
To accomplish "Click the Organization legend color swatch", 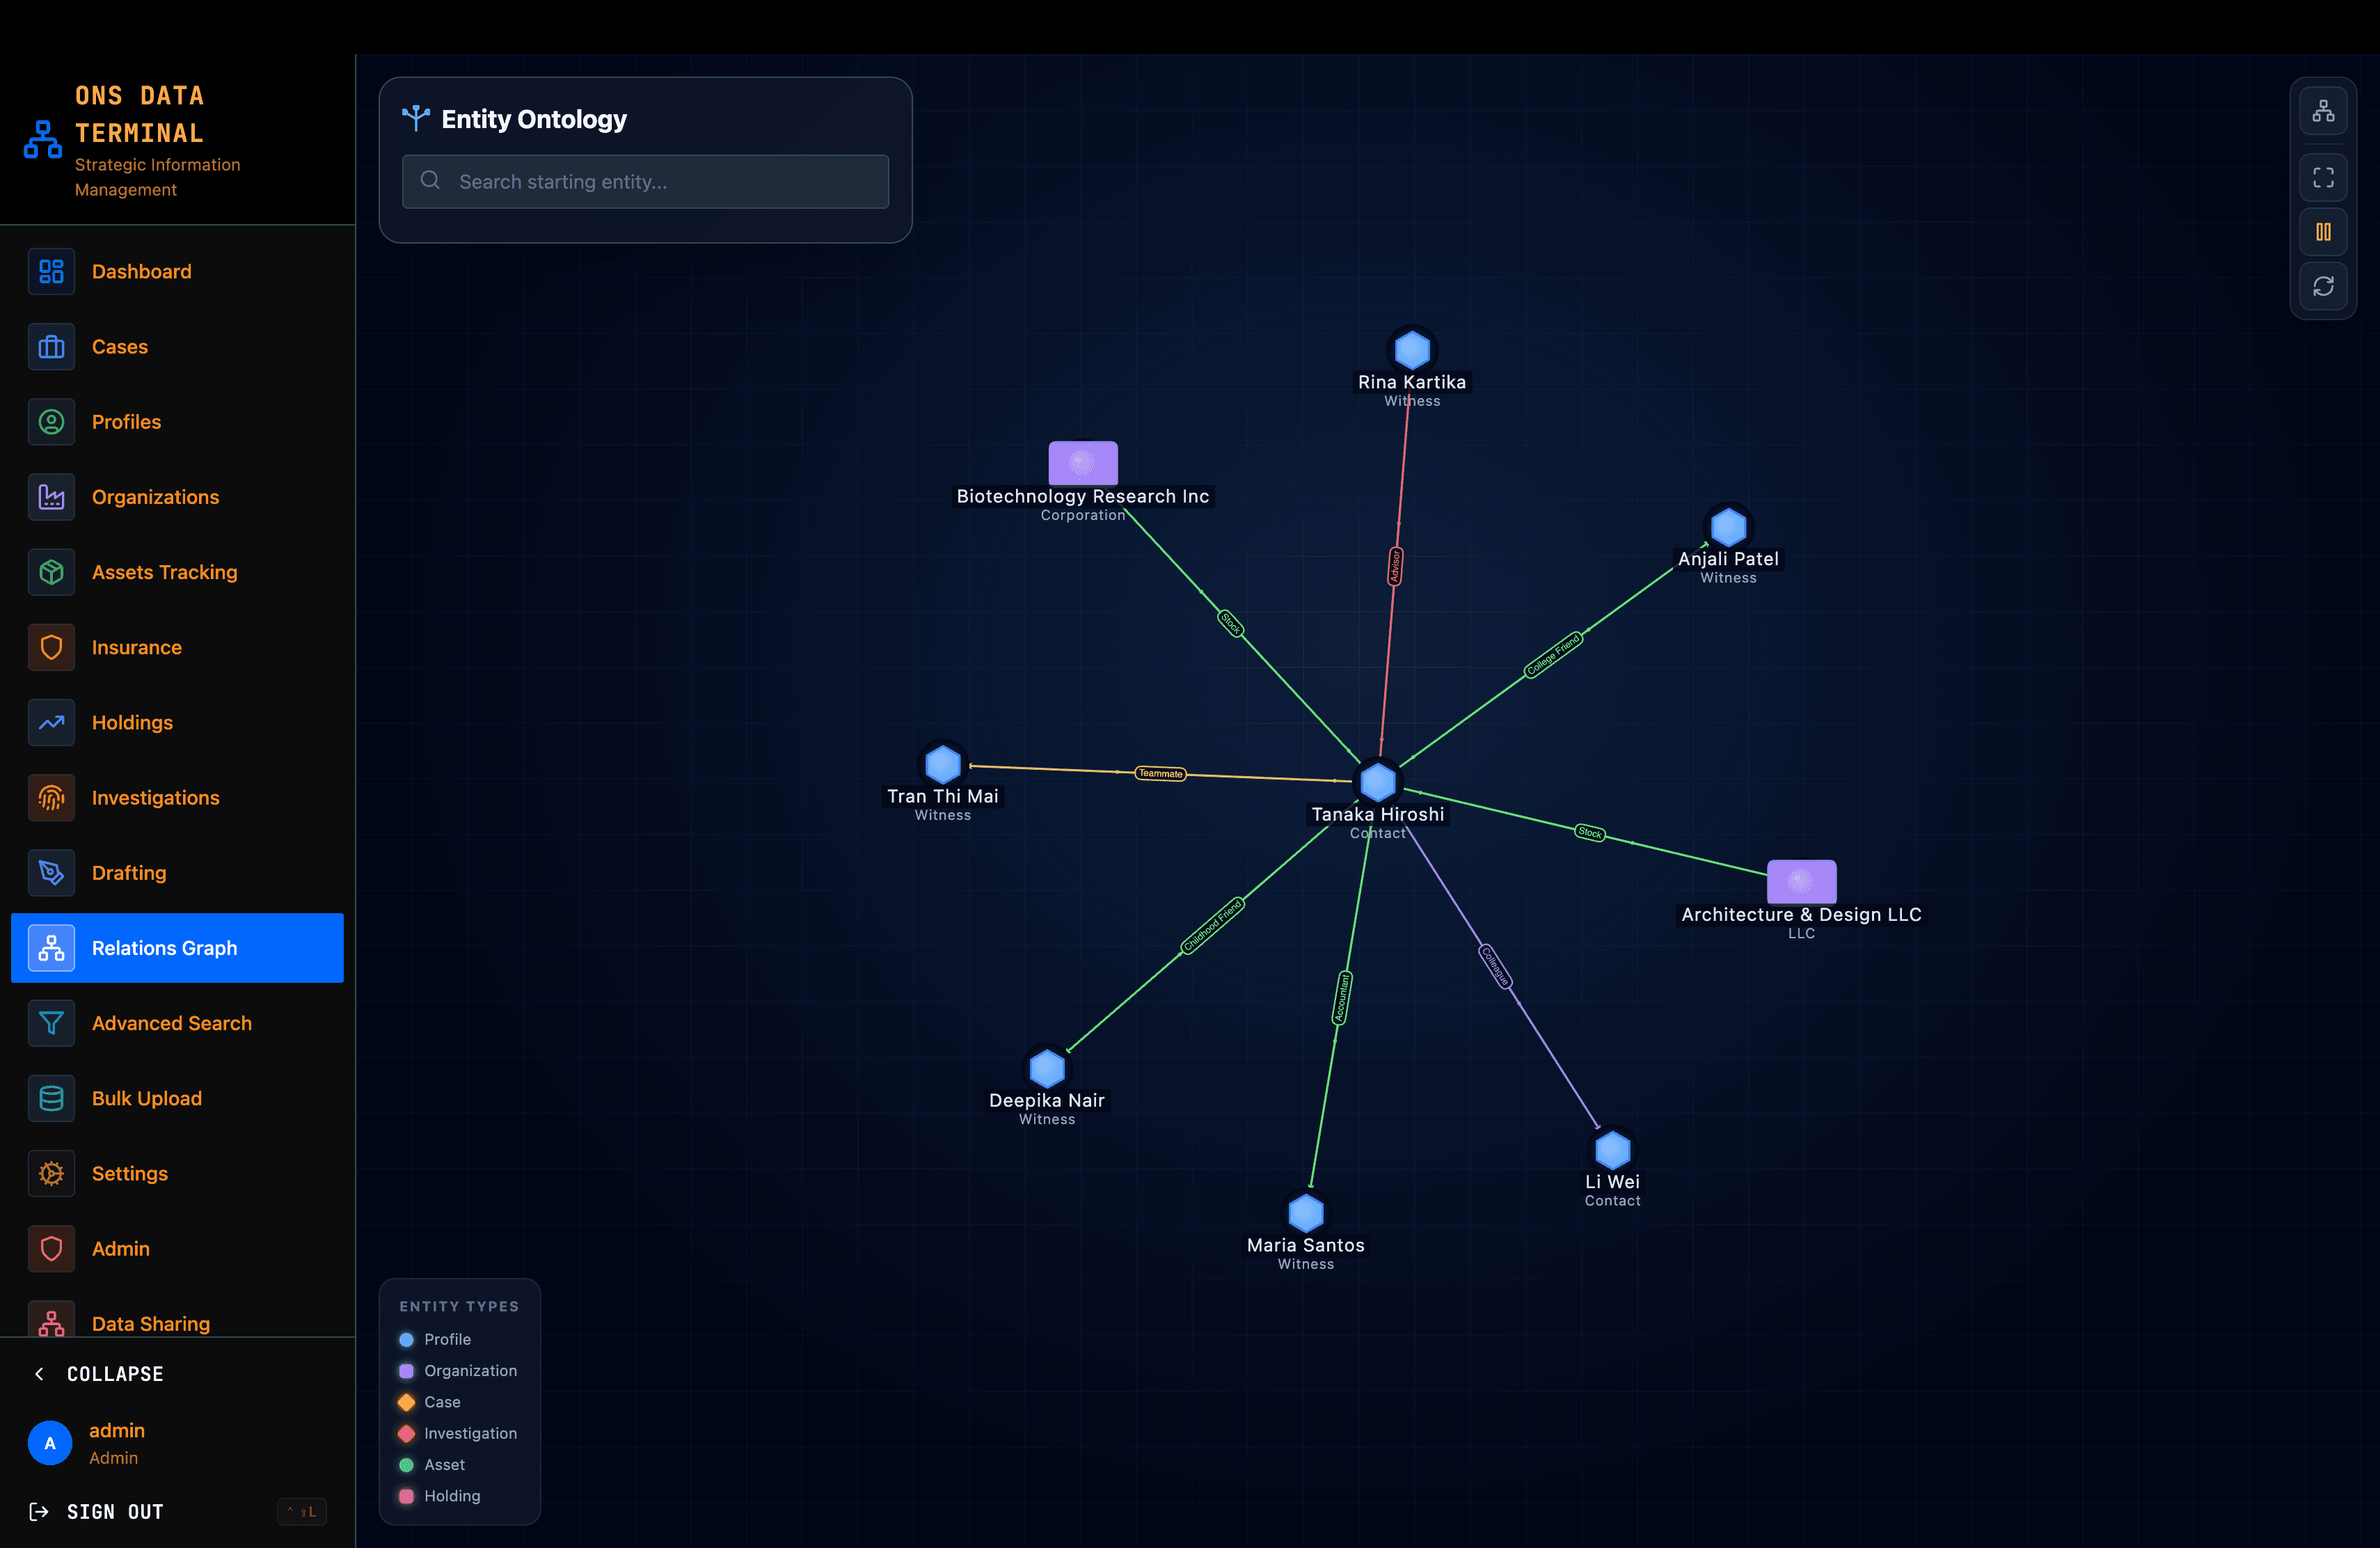I will 406,1371.
